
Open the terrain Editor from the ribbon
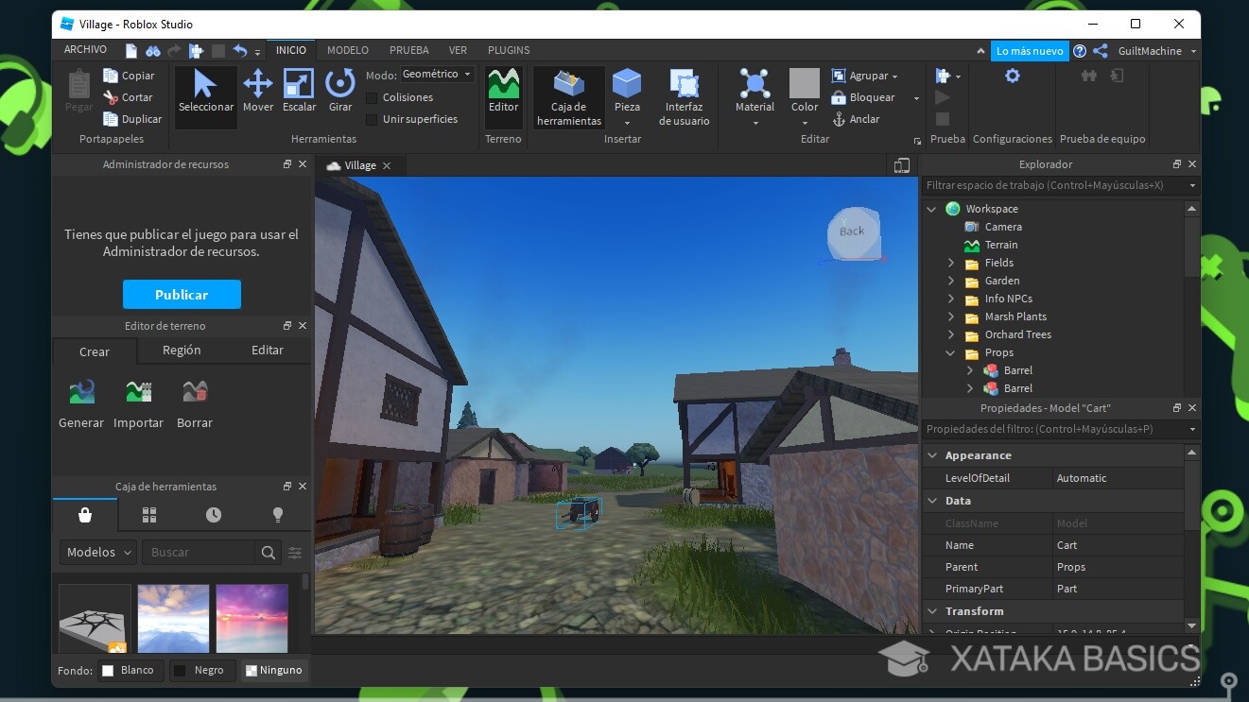pos(503,94)
